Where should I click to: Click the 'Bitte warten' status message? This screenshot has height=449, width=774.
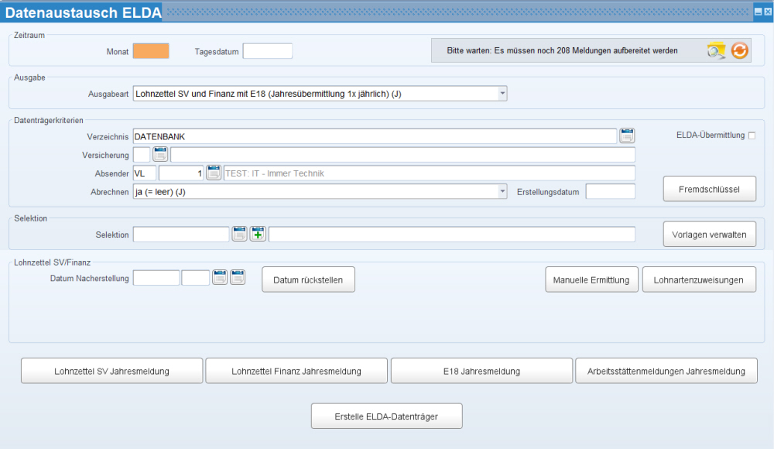562,50
